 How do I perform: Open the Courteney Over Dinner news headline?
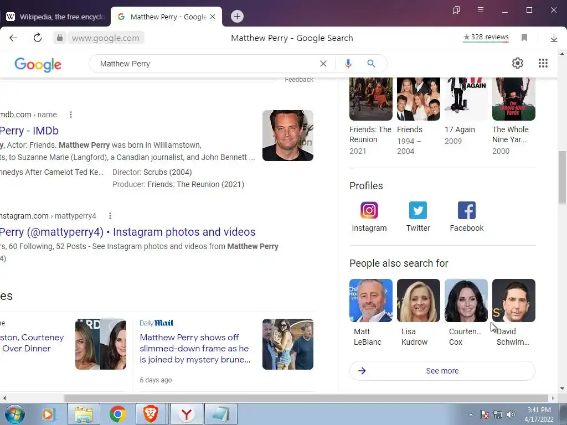tap(32, 343)
